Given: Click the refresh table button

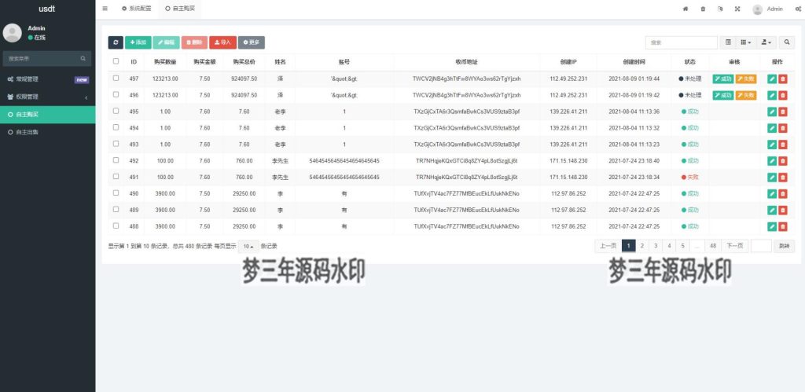Looking at the screenshot, I should pos(116,42).
